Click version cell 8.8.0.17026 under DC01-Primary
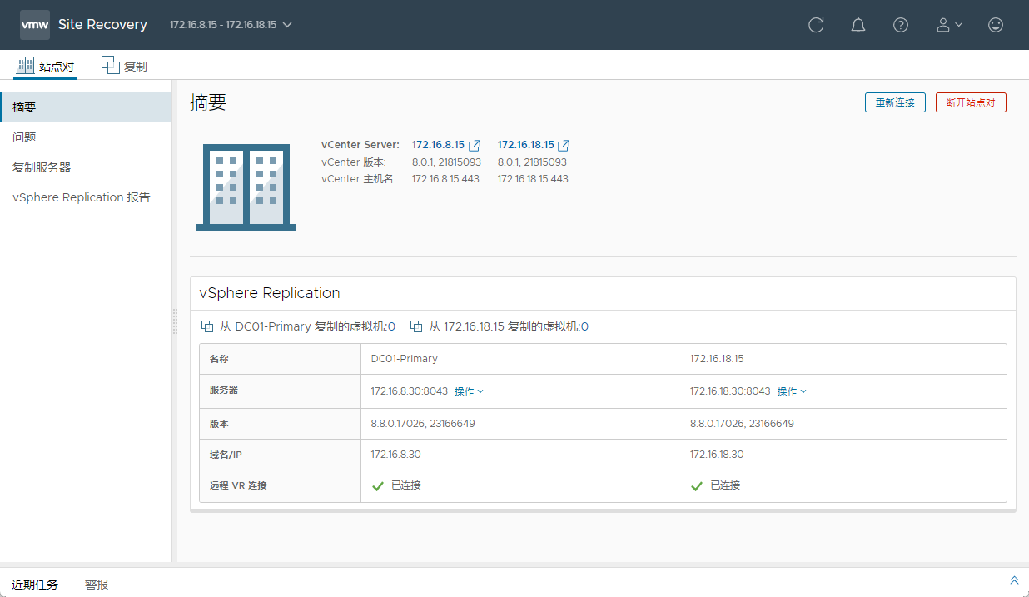The image size is (1029, 597). pos(423,423)
